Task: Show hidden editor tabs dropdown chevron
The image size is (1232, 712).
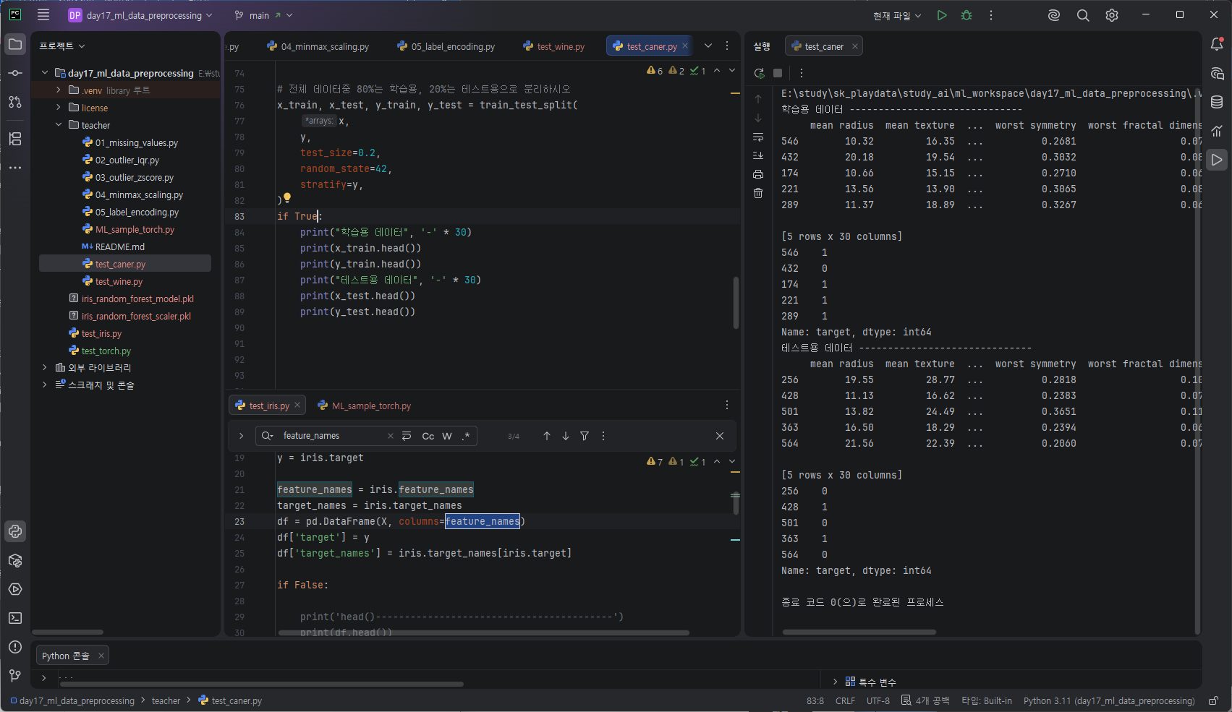Action: (x=708, y=46)
